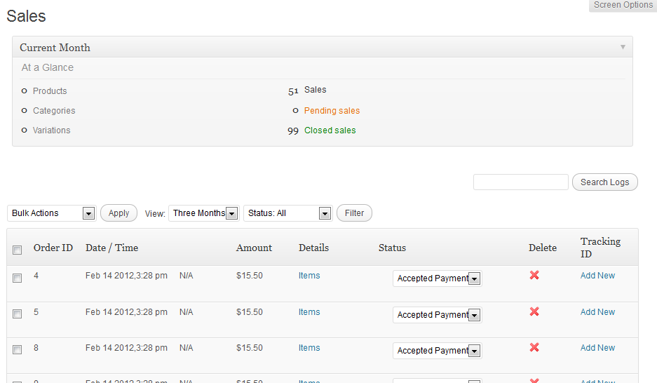Focus the search logs text field
Viewport: 657px width, 383px height.
point(520,182)
